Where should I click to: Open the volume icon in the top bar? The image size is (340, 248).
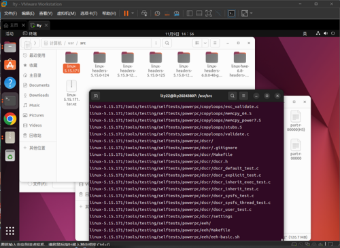pyautogui.click(x=326, y=33)
